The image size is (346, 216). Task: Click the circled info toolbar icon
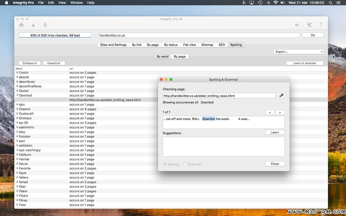pos(45,25)
